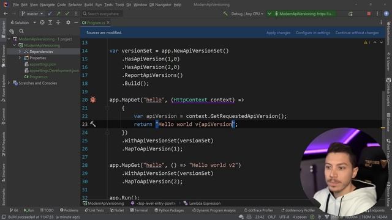Viewport: 392px width, 220px height.
Task: Toggle the breakpoint on line 20
Action: (93, 100)
